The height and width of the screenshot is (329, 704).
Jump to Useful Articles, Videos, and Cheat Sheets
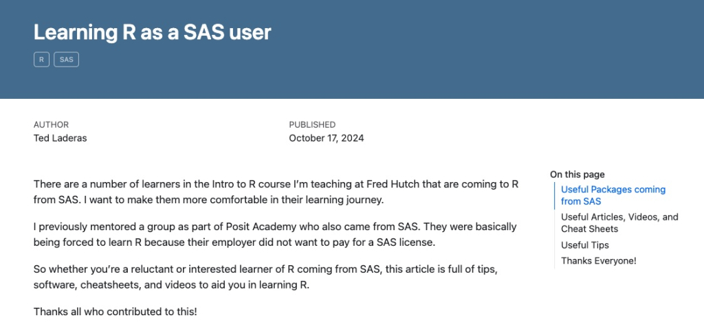(x=619, y=223)
